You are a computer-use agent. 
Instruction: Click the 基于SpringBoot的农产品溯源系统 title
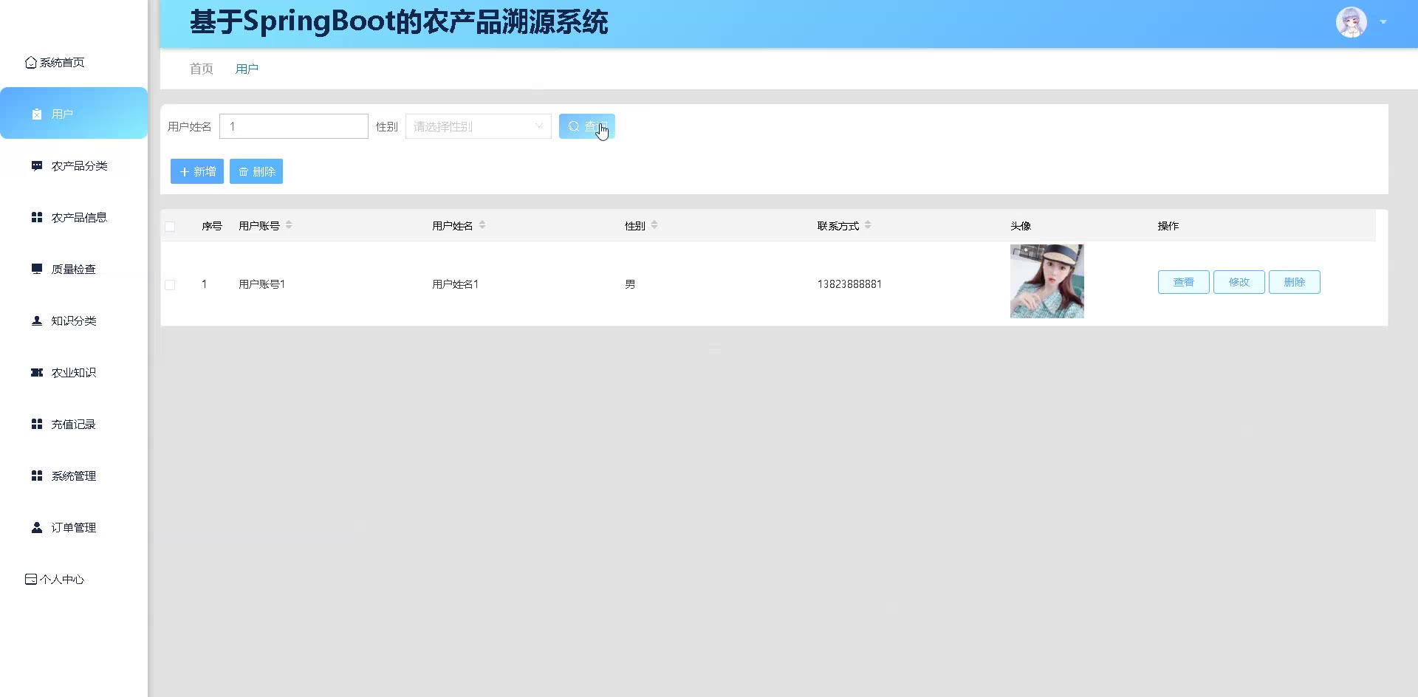click(x=399, y=22)
